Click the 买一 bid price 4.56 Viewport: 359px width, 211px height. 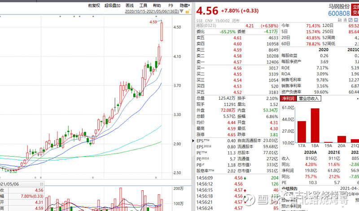point(237,68)
